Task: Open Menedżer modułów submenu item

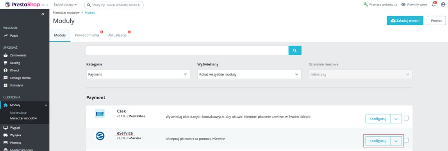Action: 23,118
